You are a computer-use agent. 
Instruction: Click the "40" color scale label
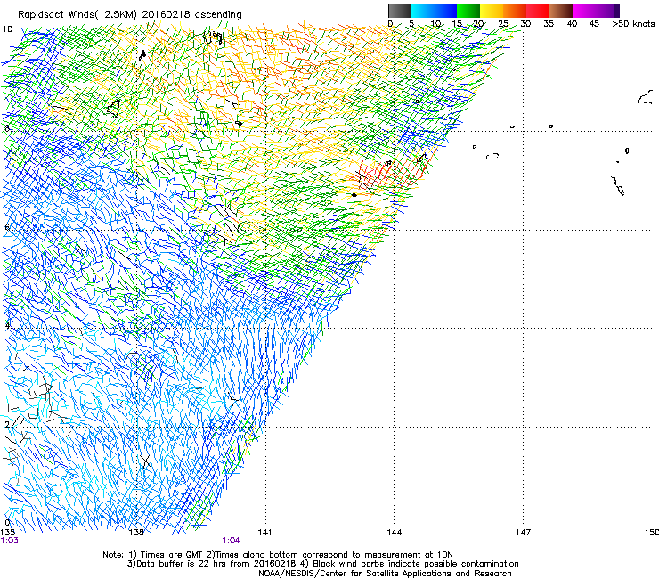pyautogui.click(x=572, y=24)
